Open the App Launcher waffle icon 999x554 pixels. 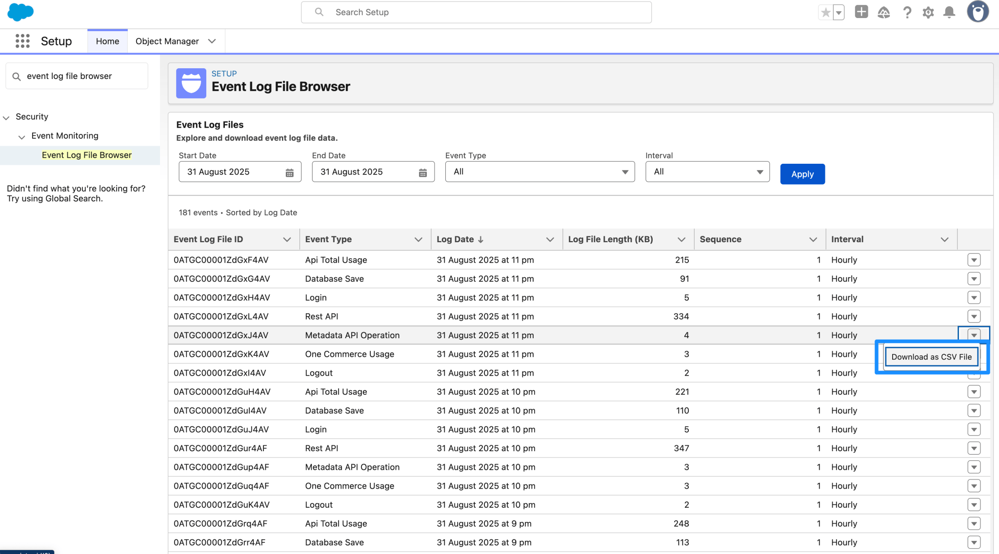pyautogui.click(x=22, y=41)
